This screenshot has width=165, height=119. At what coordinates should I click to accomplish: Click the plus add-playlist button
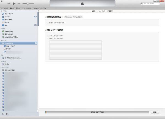pyautogui.click(x=2, y=114)
